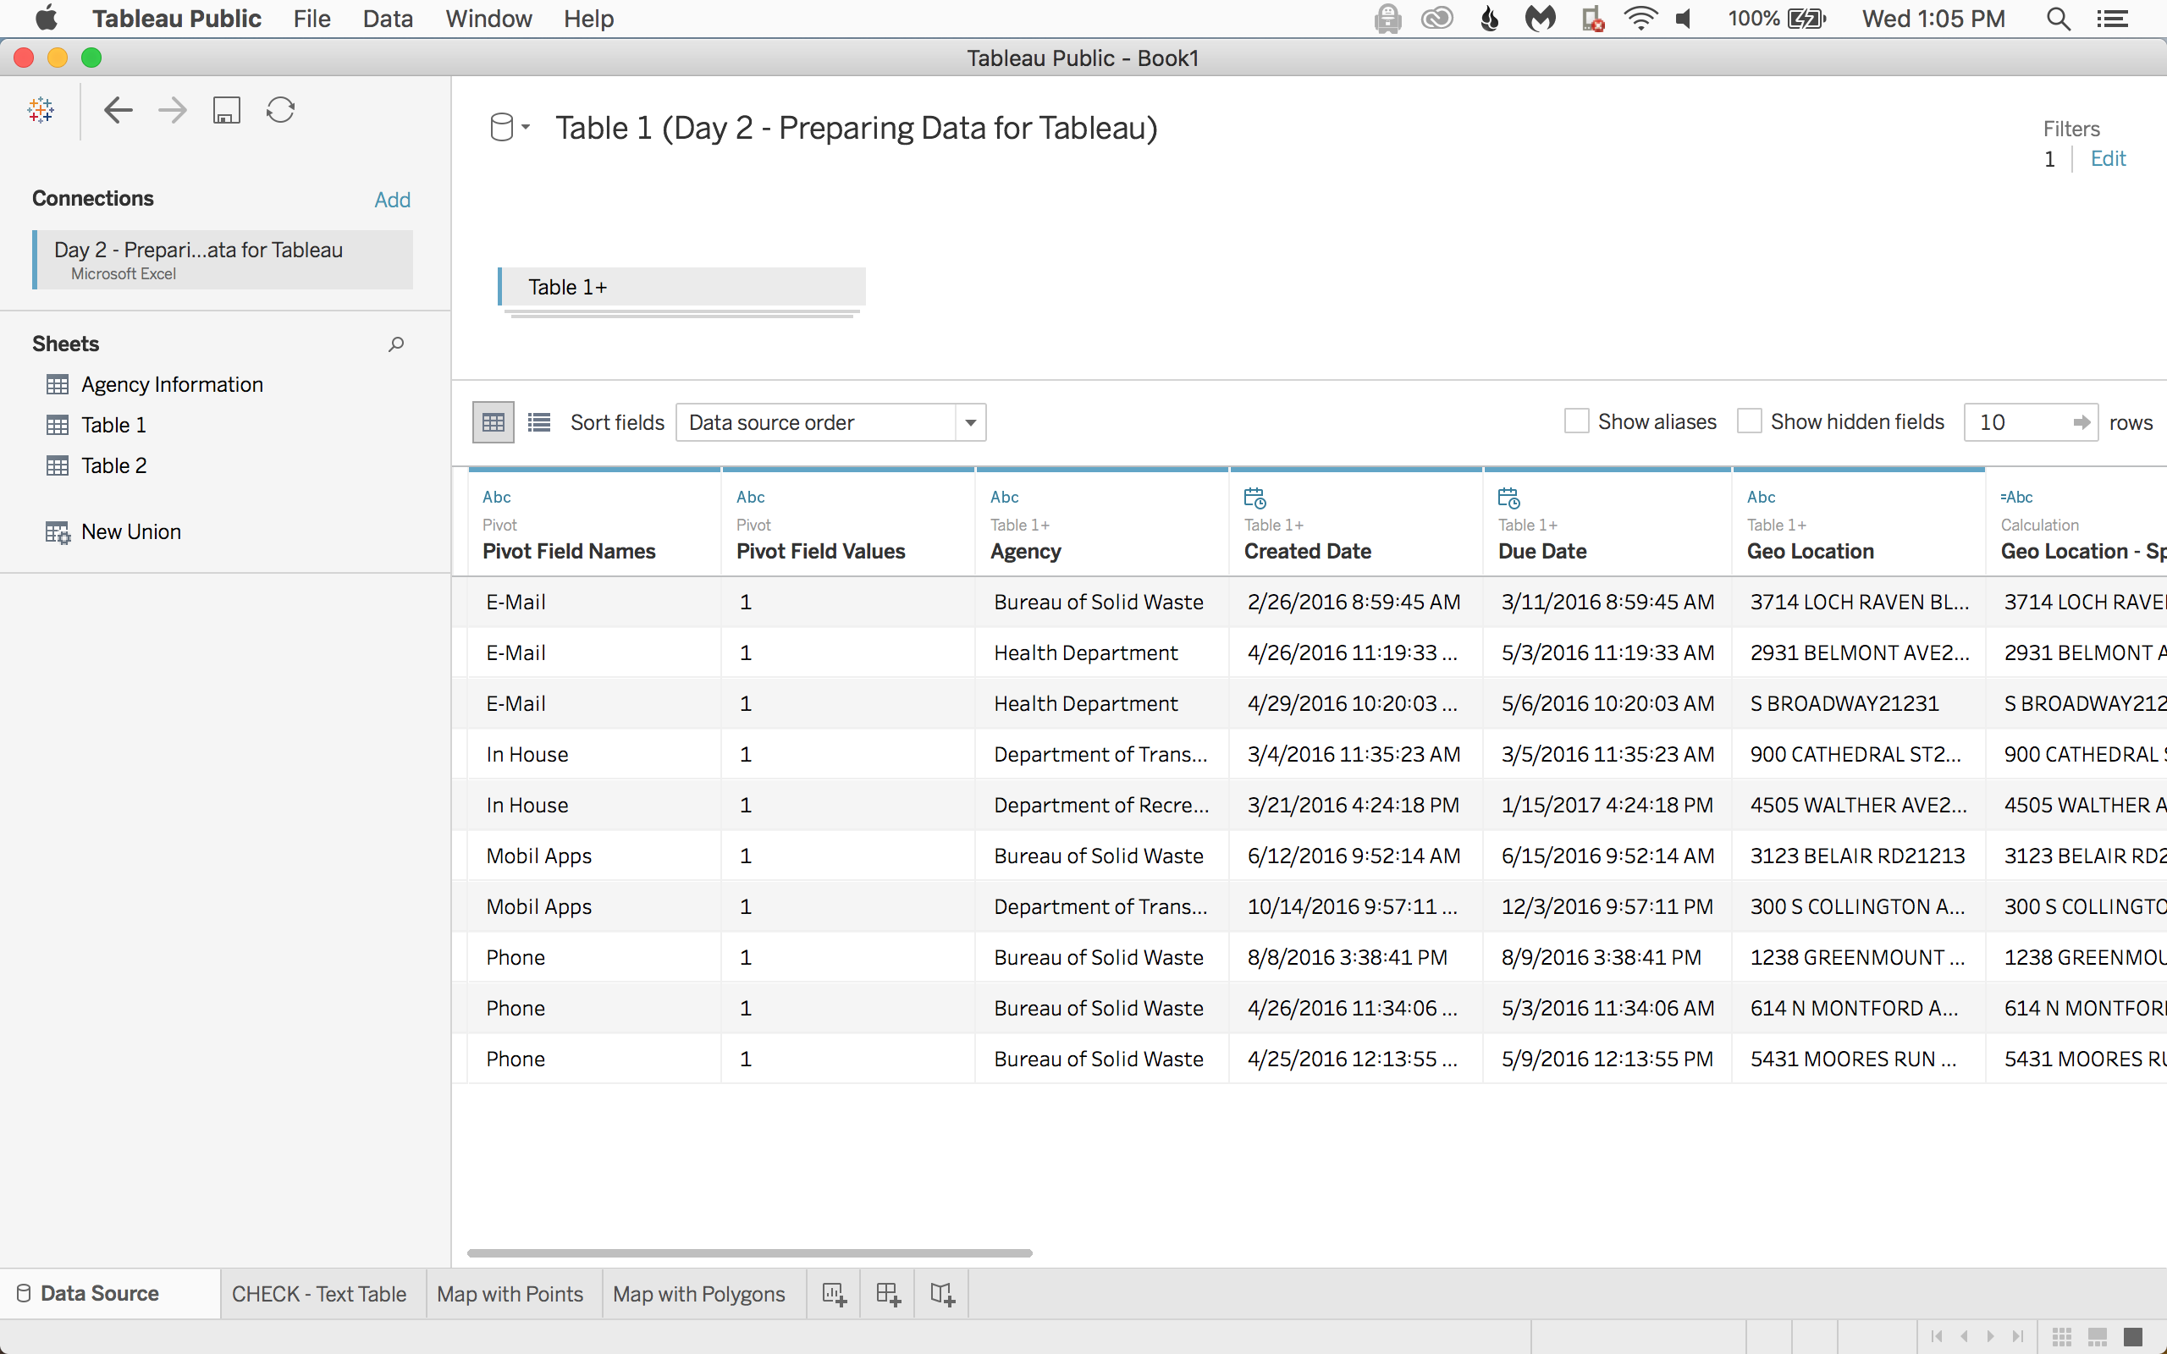Image resolution: width=2167 pixels, height=1354 pixels.
Task: Open the macOS Notification Center icon
Action: (2114, 19)
